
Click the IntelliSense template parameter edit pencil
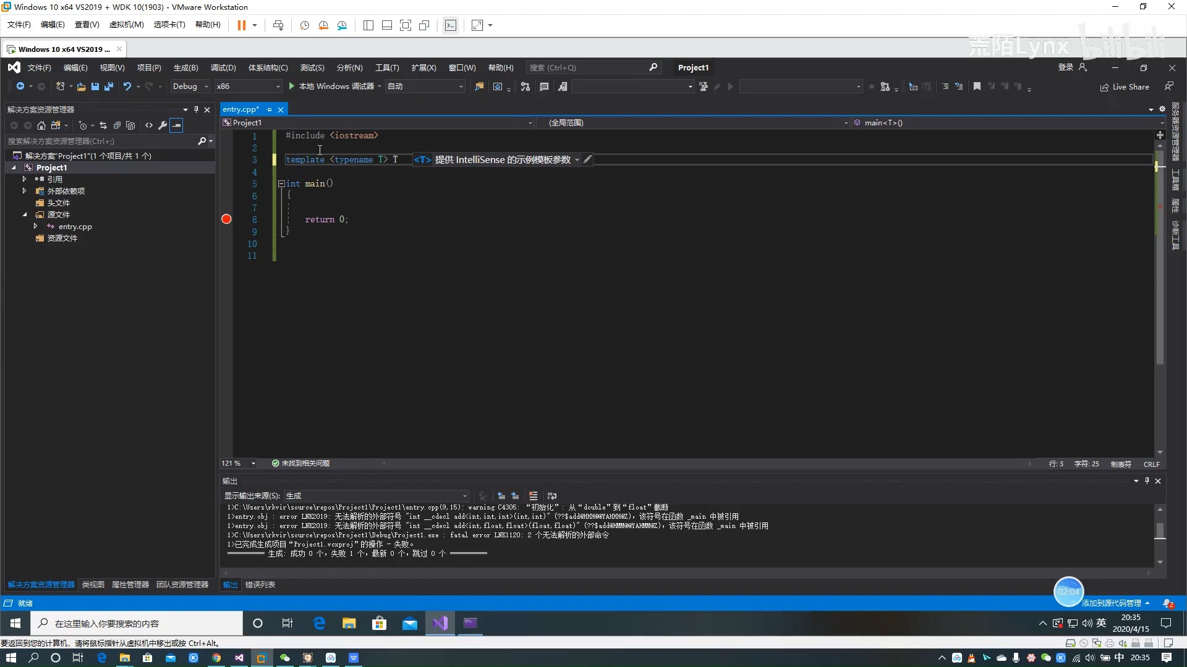(x=587, y=159)
